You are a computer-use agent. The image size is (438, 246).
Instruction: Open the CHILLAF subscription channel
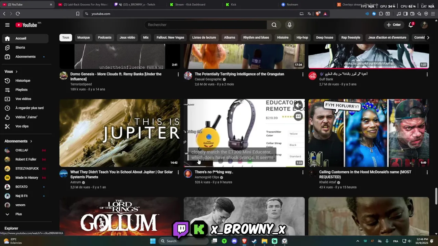(25, 150)
